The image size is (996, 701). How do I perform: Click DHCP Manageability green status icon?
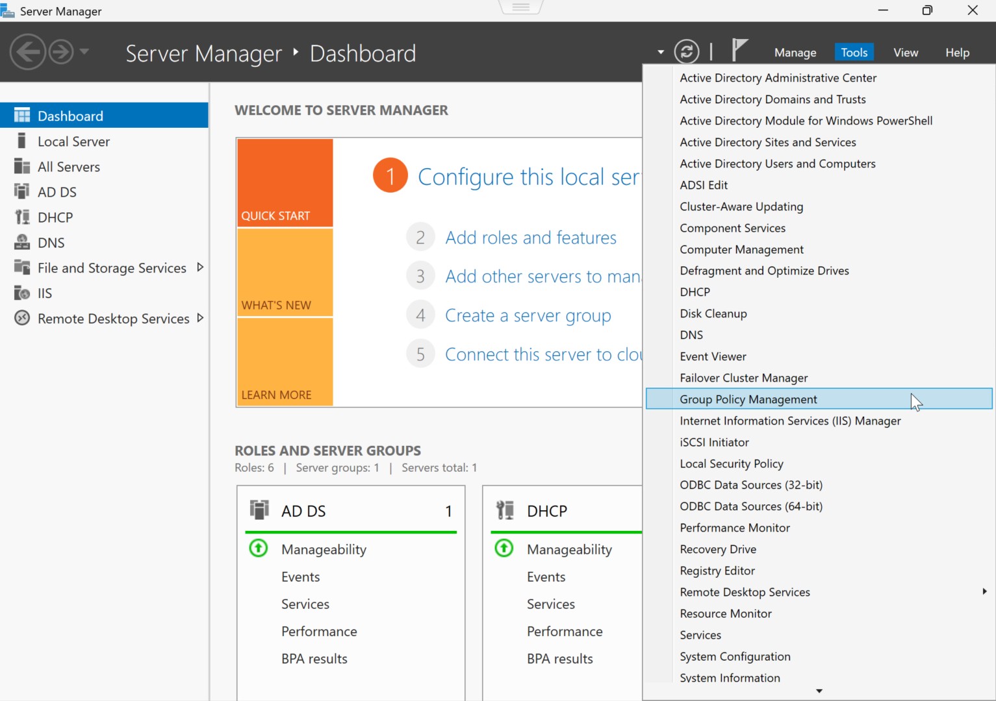[x=504, y=548]
